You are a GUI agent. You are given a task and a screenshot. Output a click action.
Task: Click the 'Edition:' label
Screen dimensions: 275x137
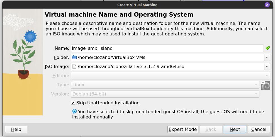tap(61, 76)
